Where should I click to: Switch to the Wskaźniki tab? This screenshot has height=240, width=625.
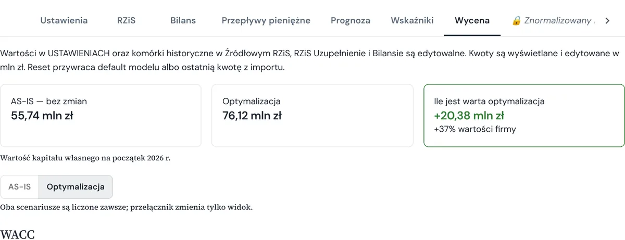412,21
